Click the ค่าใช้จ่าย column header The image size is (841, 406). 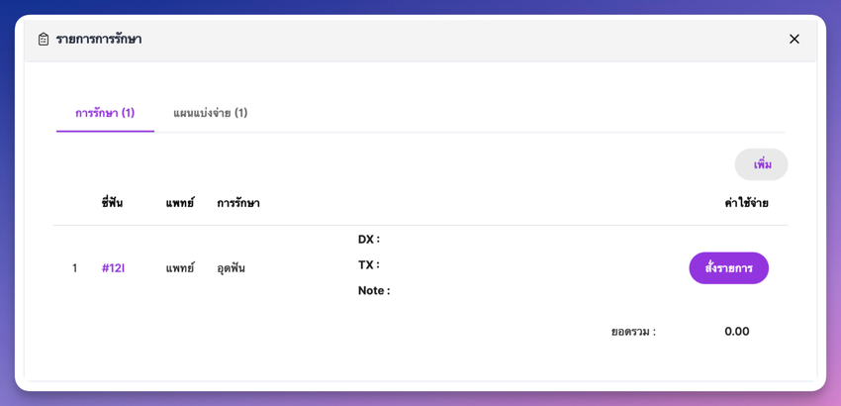[x=746, y=203]
